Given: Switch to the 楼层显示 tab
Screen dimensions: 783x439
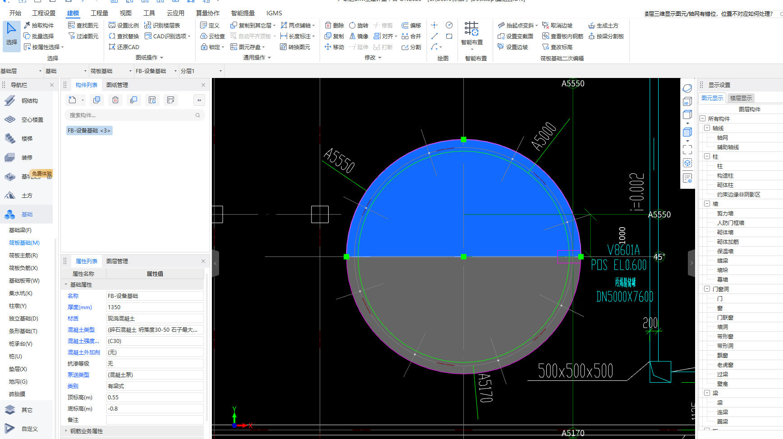Looking at the screenshot, I should [741, 98].
